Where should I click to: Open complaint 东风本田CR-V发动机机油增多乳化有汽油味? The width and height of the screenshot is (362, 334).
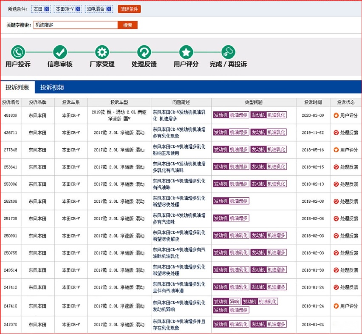point(179,167)
